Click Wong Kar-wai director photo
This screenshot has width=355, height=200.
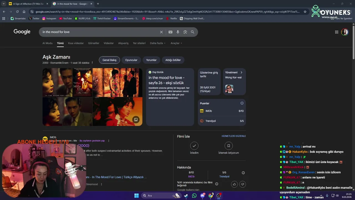click(229, 89)
